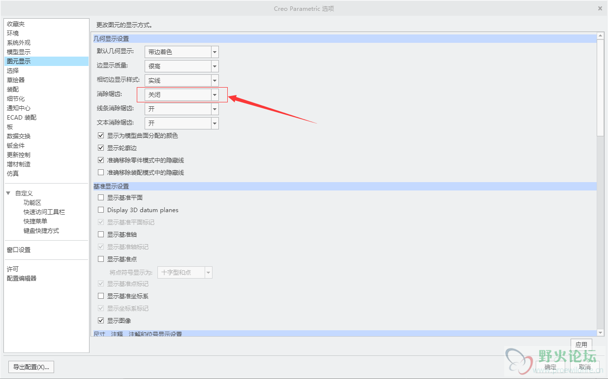Open 窗口设置 page
The width and height of the screenshot is (608, 379).
pos(19,250)
